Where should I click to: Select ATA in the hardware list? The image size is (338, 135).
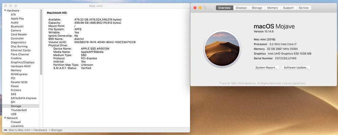(x=14, y=14)
